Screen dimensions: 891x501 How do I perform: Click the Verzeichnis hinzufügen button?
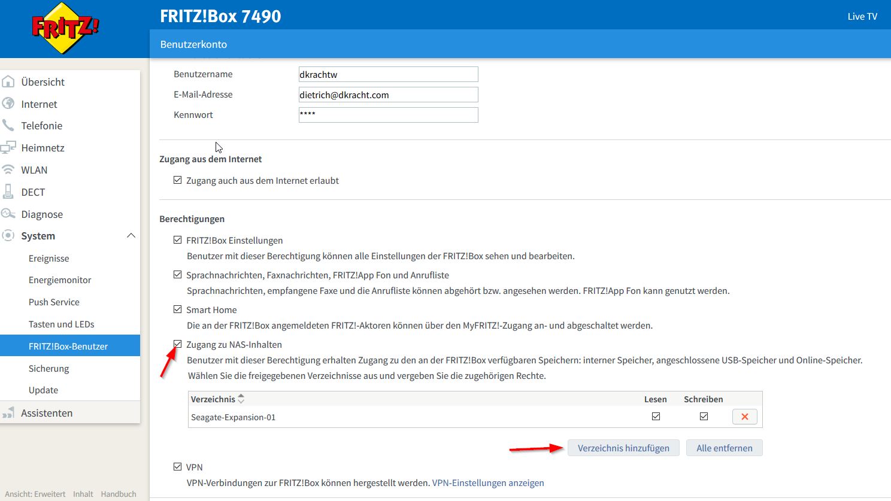[x=623, y=448]
